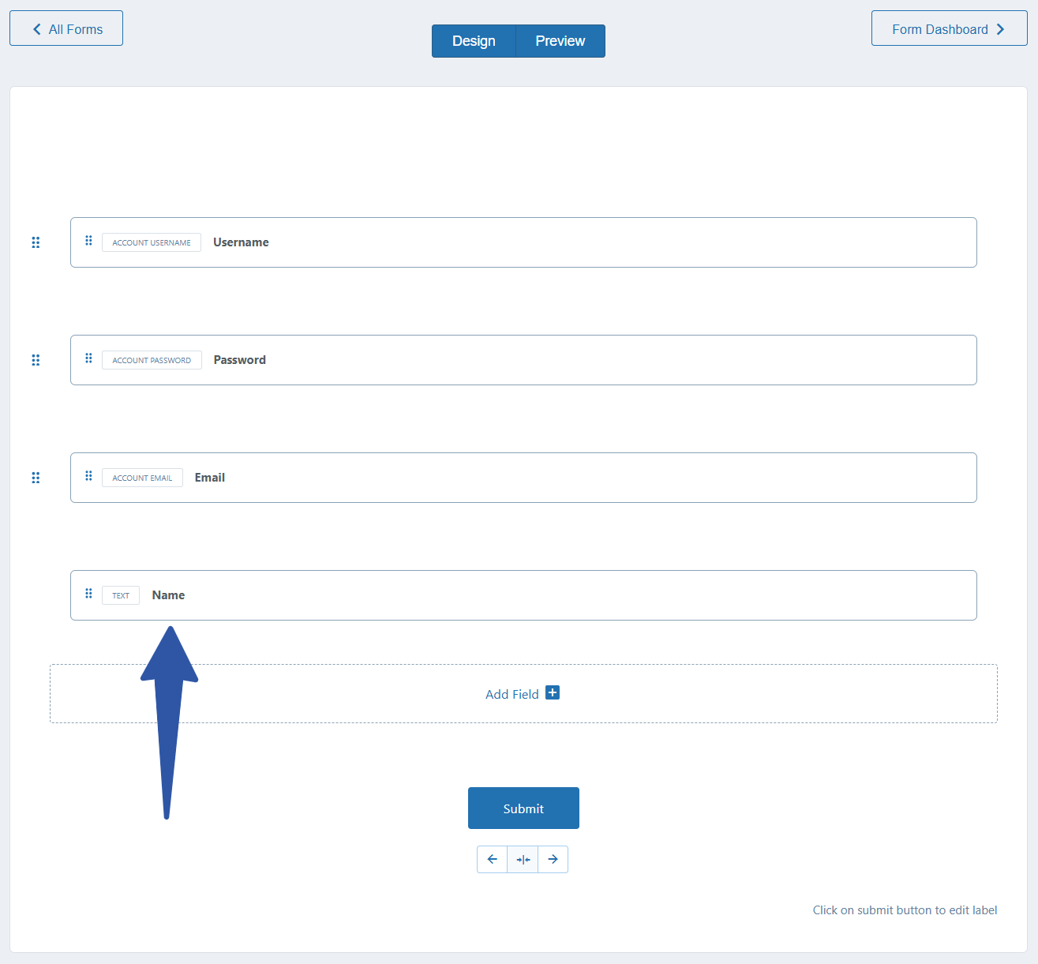The image size is (1038, 964).
Task: Select the Design tab
Action: (x=474, y=40)
